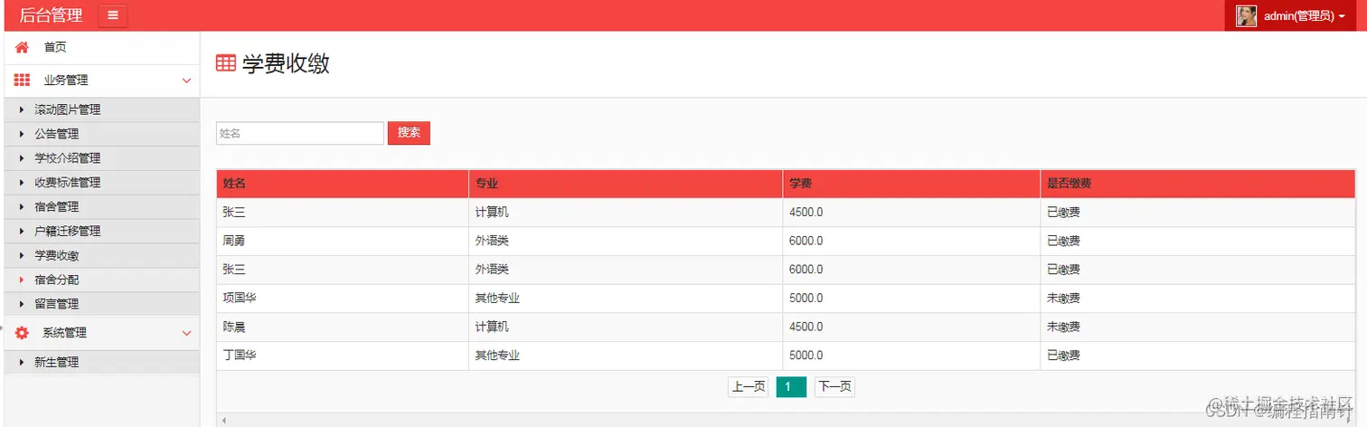This screenshot has height=427, width=1367.
Task: Click the 姓名 column header
Action: [343, 184]
